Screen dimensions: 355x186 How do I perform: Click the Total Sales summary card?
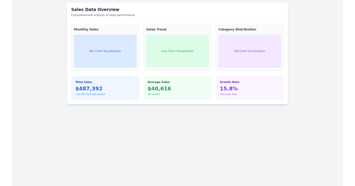tap(105, 88)
